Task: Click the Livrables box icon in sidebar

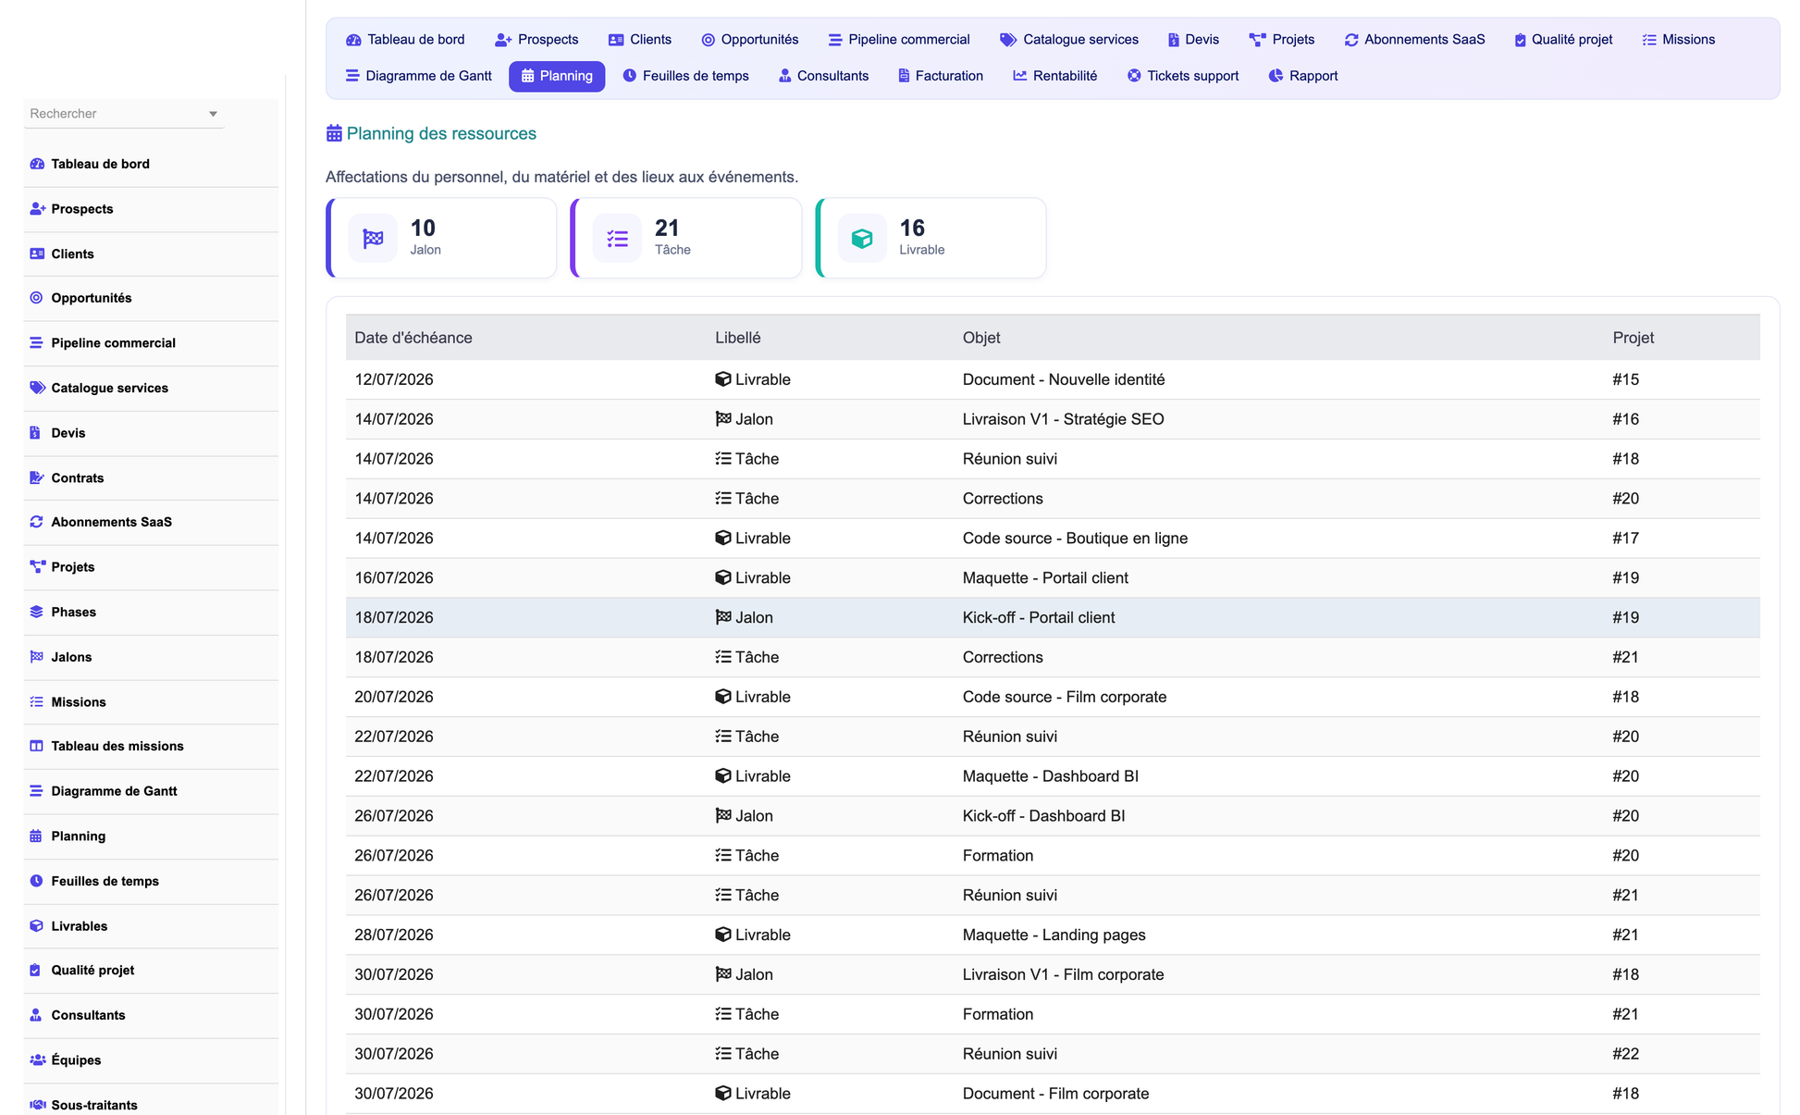Action: tap(37, 926)
